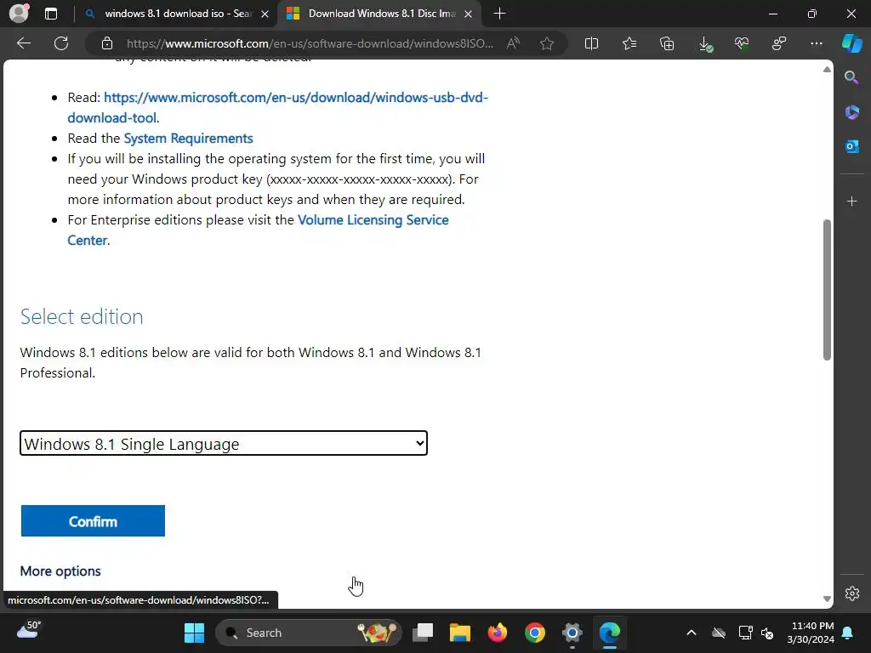This screenshot has height=653, width=871.
Task: View site information lock icon
Action: [x=107, y=43]
